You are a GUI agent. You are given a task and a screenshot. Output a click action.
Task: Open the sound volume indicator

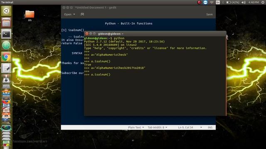point(244,2)
